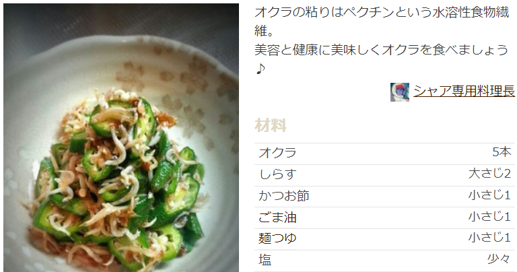Click the recipe author's avatar icon

pos(400,92)
